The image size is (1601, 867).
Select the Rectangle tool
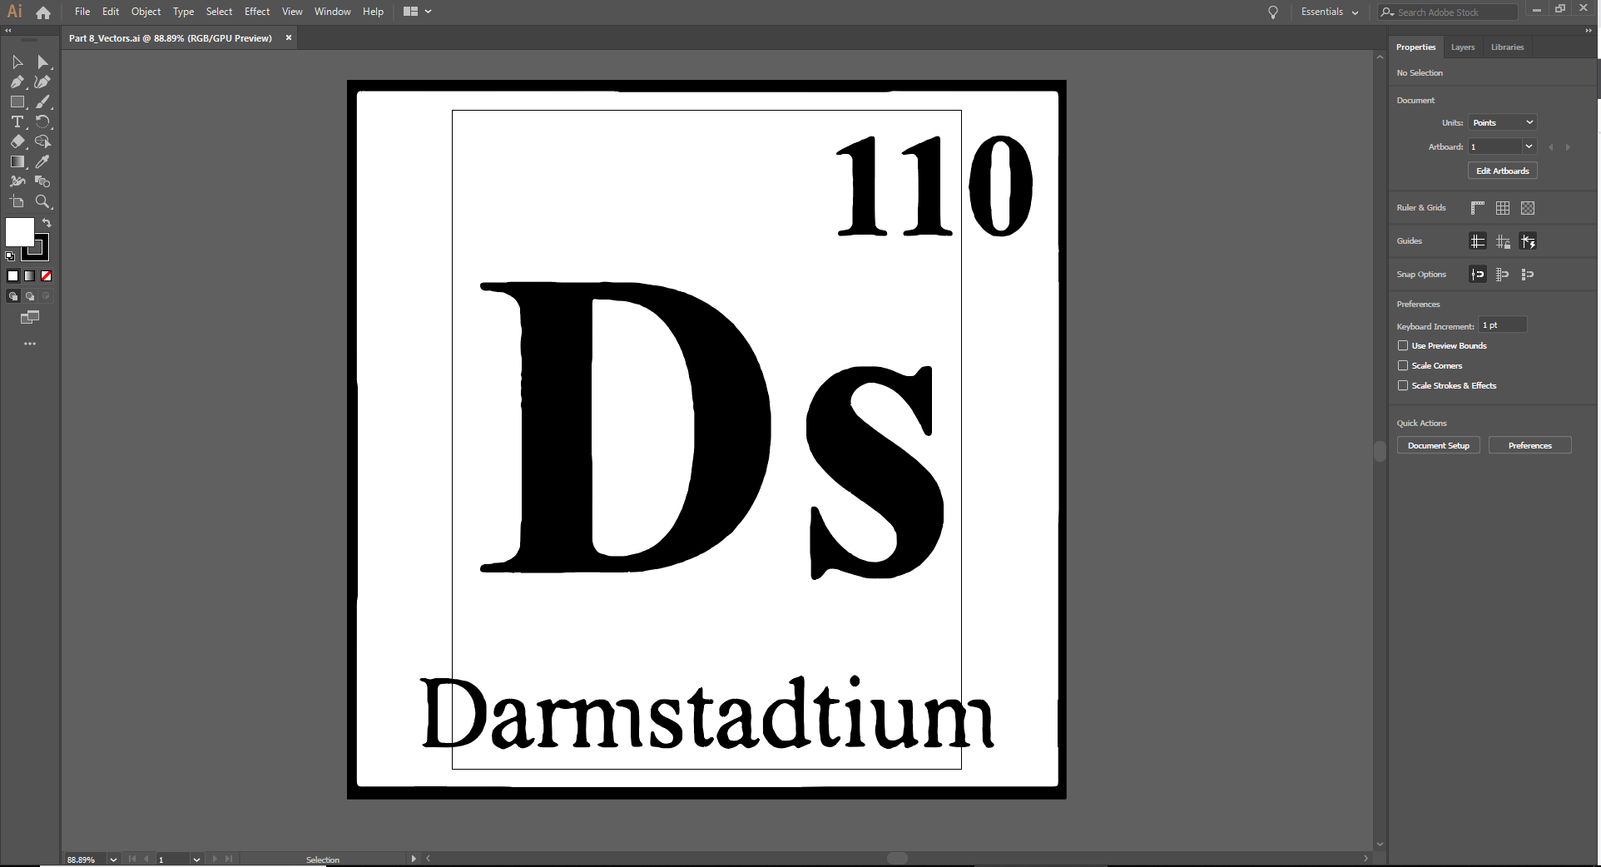click(17, 102)
